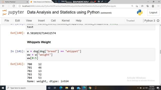161x90 pixels.
Task: Click the In [141] prompt label
Action: (17, 51)
